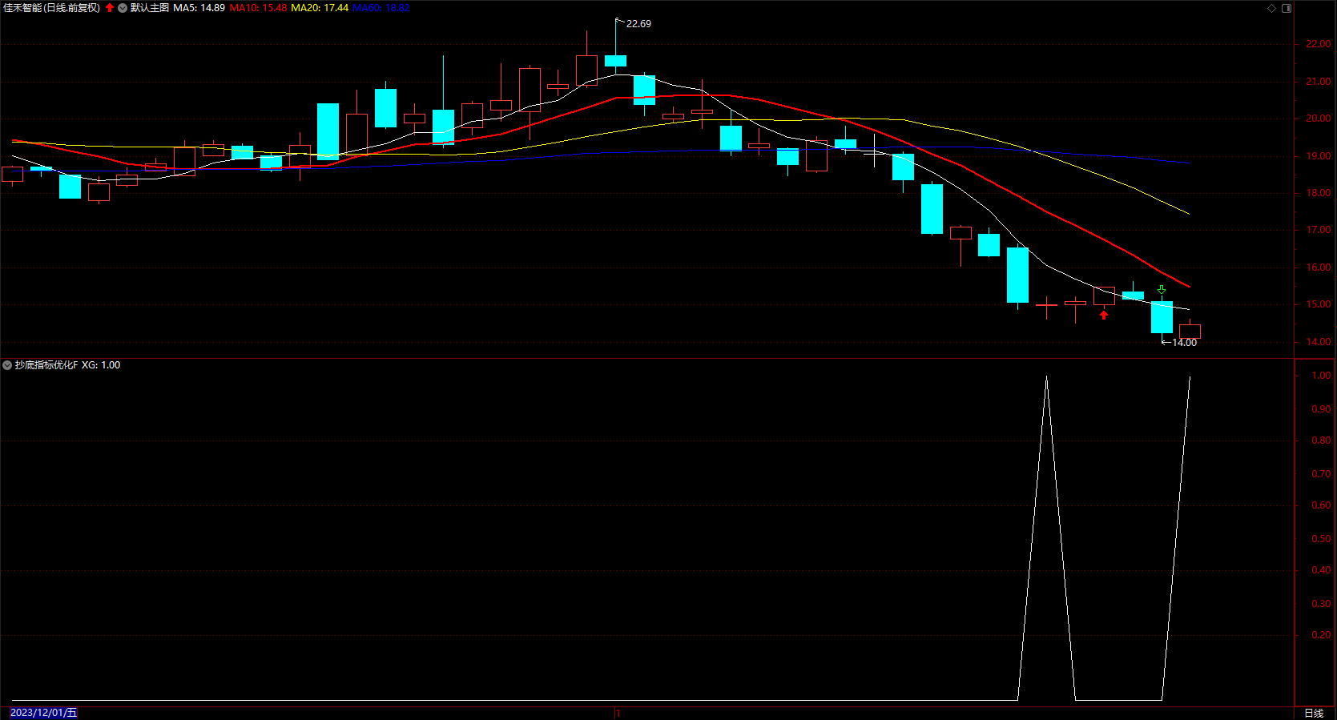
Task: Click the 0.30 indicator axis label
Action: [1321, 604]
